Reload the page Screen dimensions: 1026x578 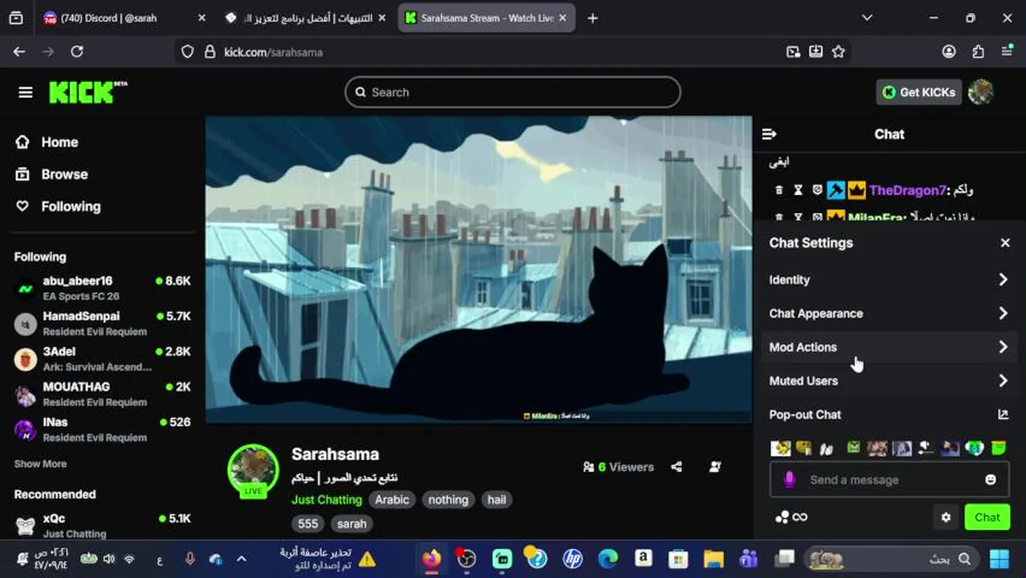[77, 51]
